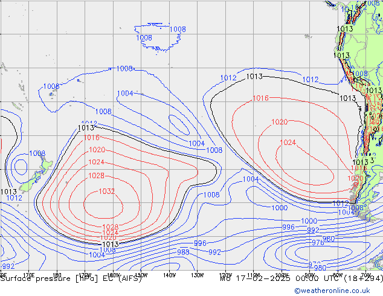Click the 1008 label west of New Zealand

click(x=37, y=153)
